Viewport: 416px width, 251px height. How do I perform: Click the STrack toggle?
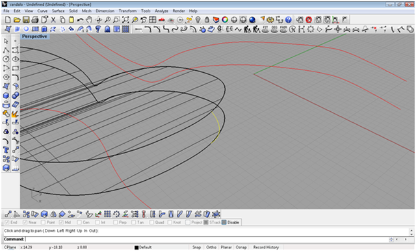[213, 222]
